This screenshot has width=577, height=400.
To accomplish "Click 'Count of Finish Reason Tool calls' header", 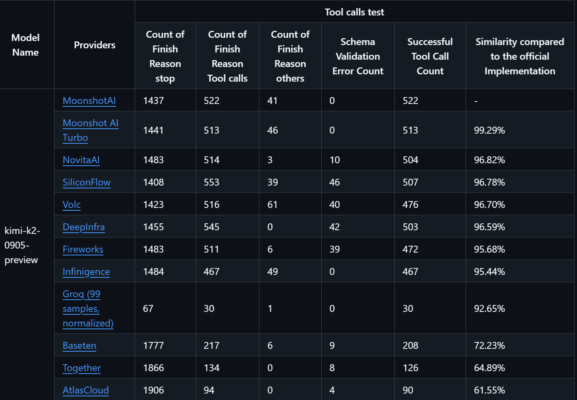I will click(x=227, y=56).
